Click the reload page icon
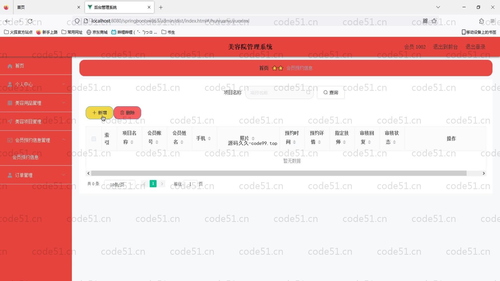The image size is (500, 281). [30, 21]
